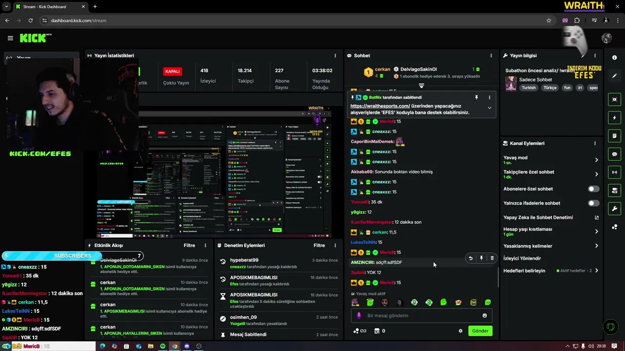Collapse the pinned message chevron

489,108
